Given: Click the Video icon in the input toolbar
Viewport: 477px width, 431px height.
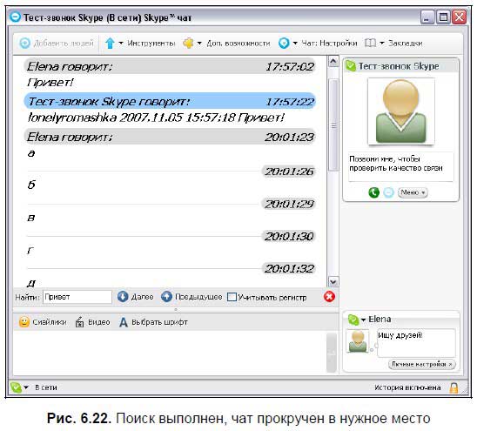Looking at the screenshot, I should (79, 322).
